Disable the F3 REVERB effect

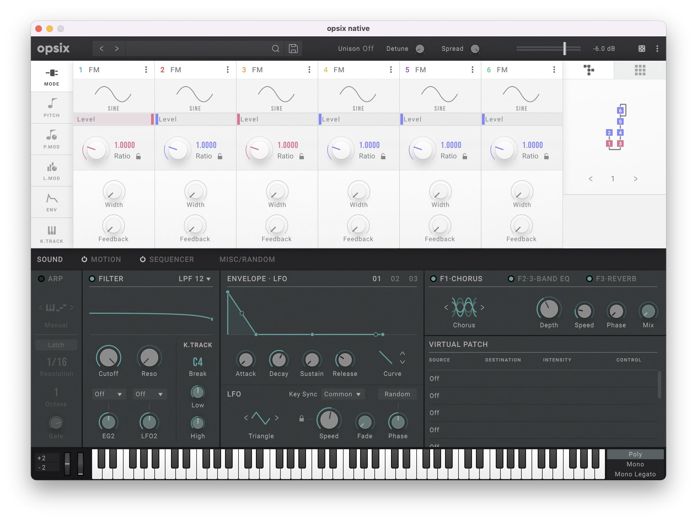pos(589,279)
